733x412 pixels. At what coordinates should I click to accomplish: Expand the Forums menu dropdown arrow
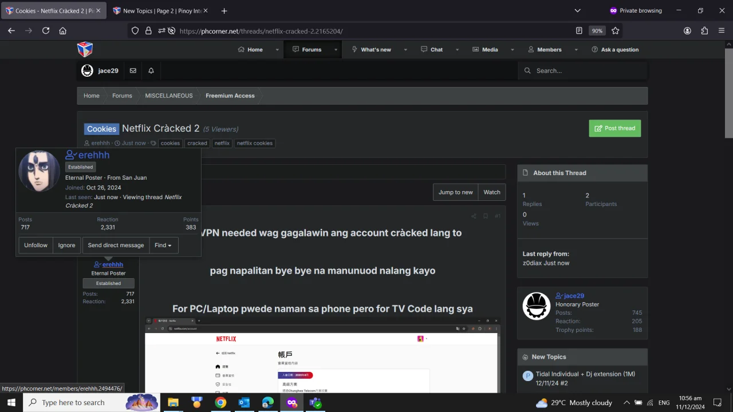tap(334, 50)
